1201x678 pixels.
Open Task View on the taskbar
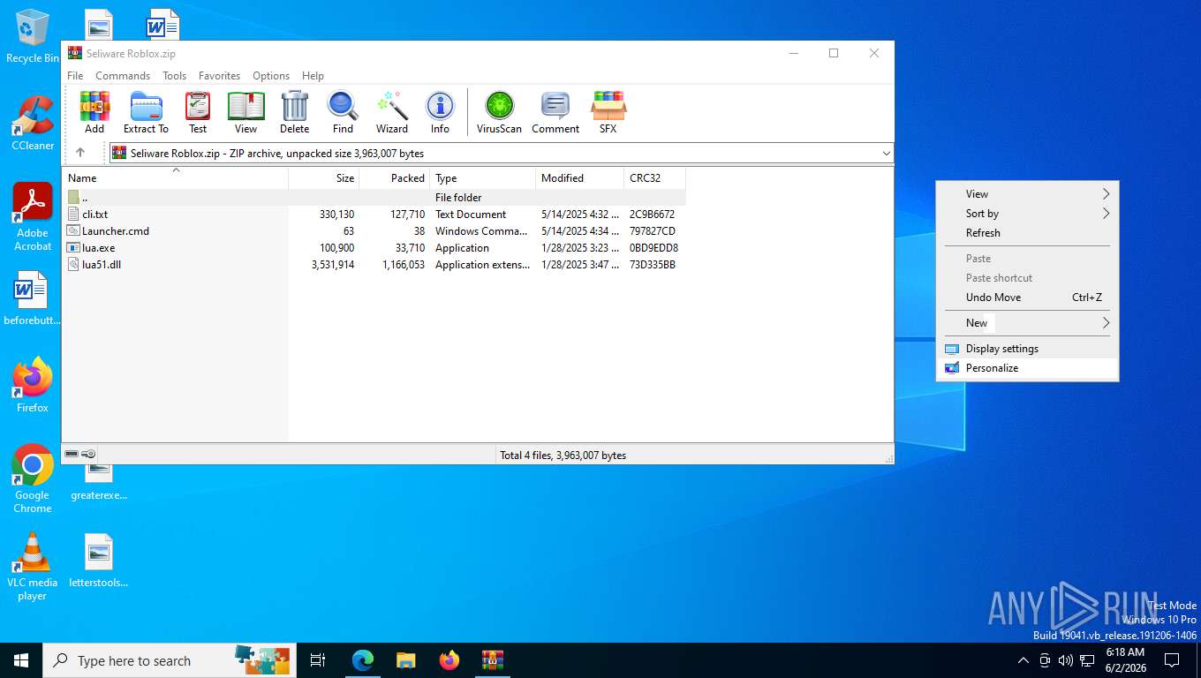(x=318, y=660)
